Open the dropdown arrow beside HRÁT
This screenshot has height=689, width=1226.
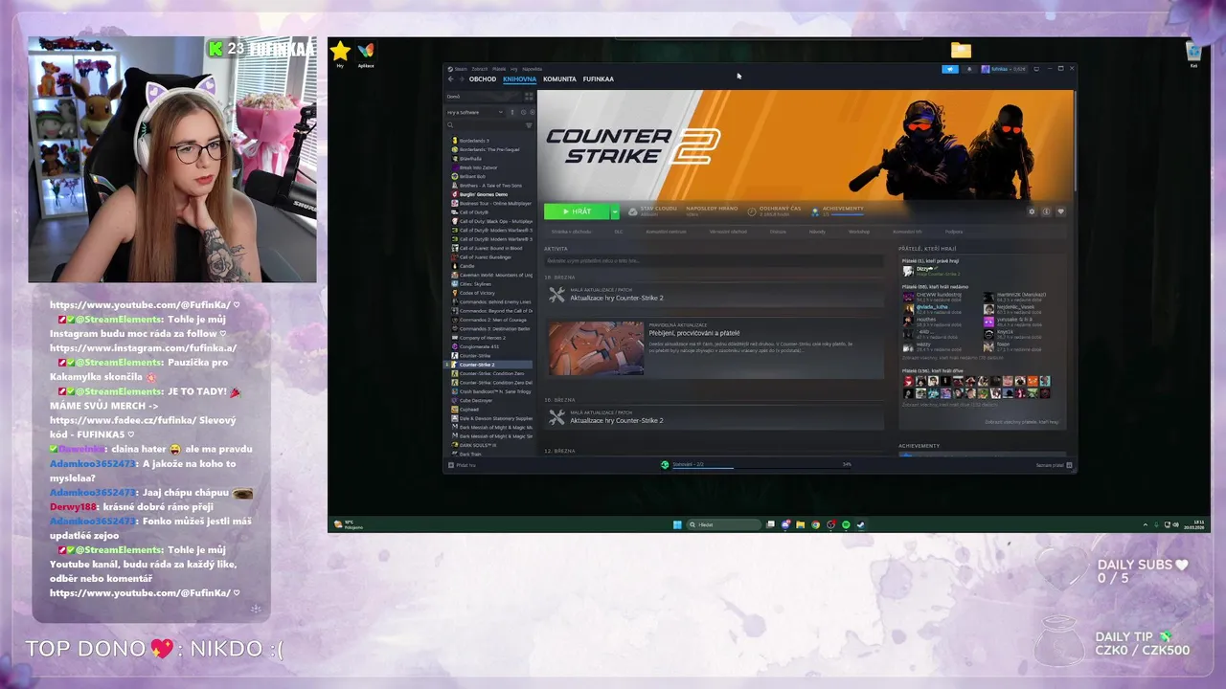coord(615,211)
